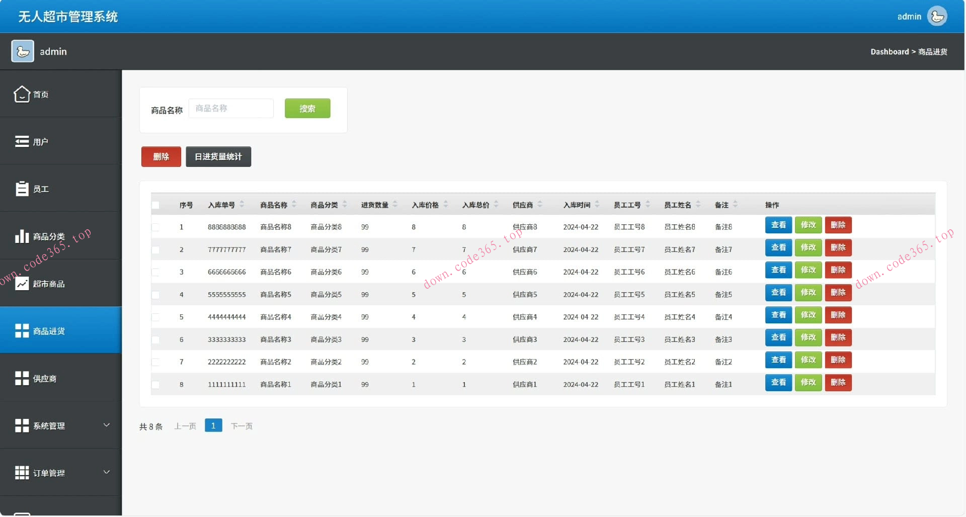Focus the 商品名称 search input field
This screenshot has width=966, height=517.
231,109
